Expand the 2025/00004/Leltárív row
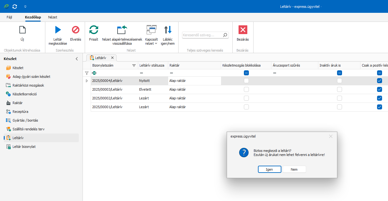 click(x=87, y=81)
